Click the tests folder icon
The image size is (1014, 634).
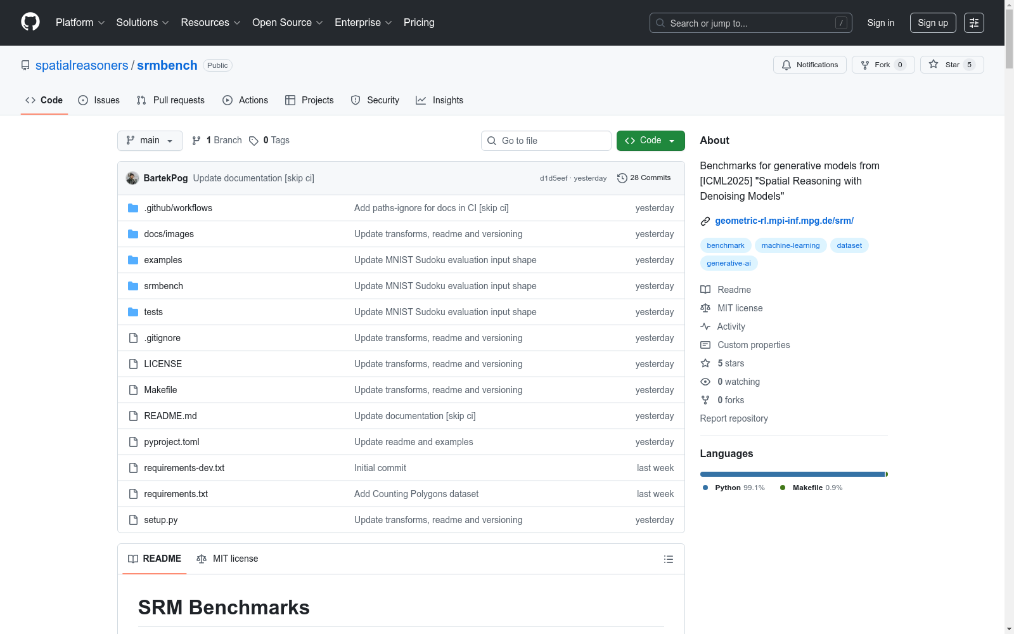pyautogui.click(x=133, y=312)
